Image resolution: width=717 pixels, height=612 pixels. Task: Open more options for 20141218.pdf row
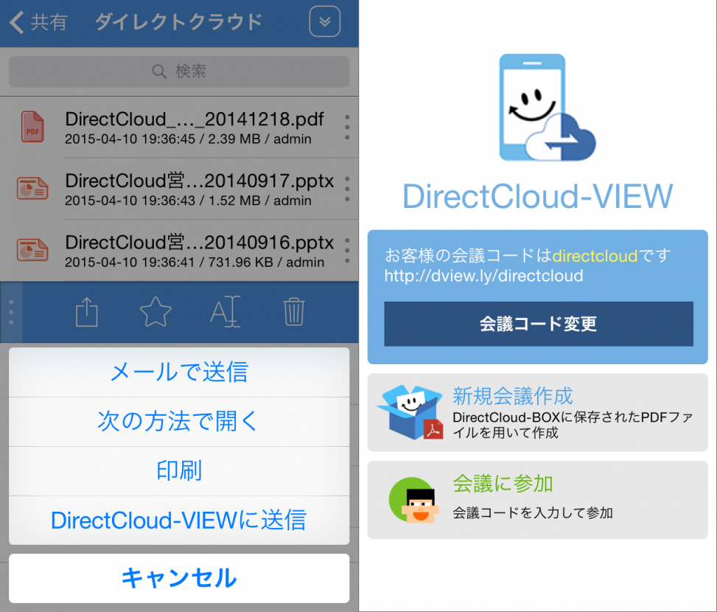[x=347, y=127]
